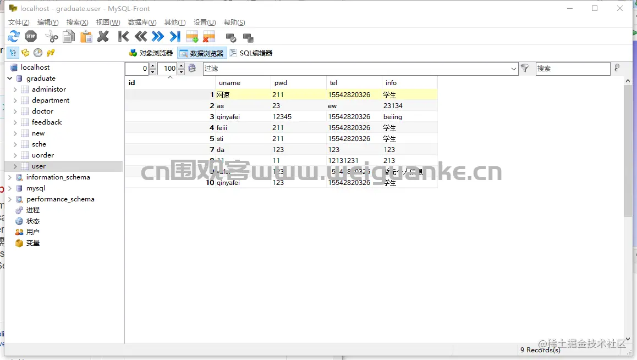Click the cell containing qinyafei in row 3

[x=243, y=117]
